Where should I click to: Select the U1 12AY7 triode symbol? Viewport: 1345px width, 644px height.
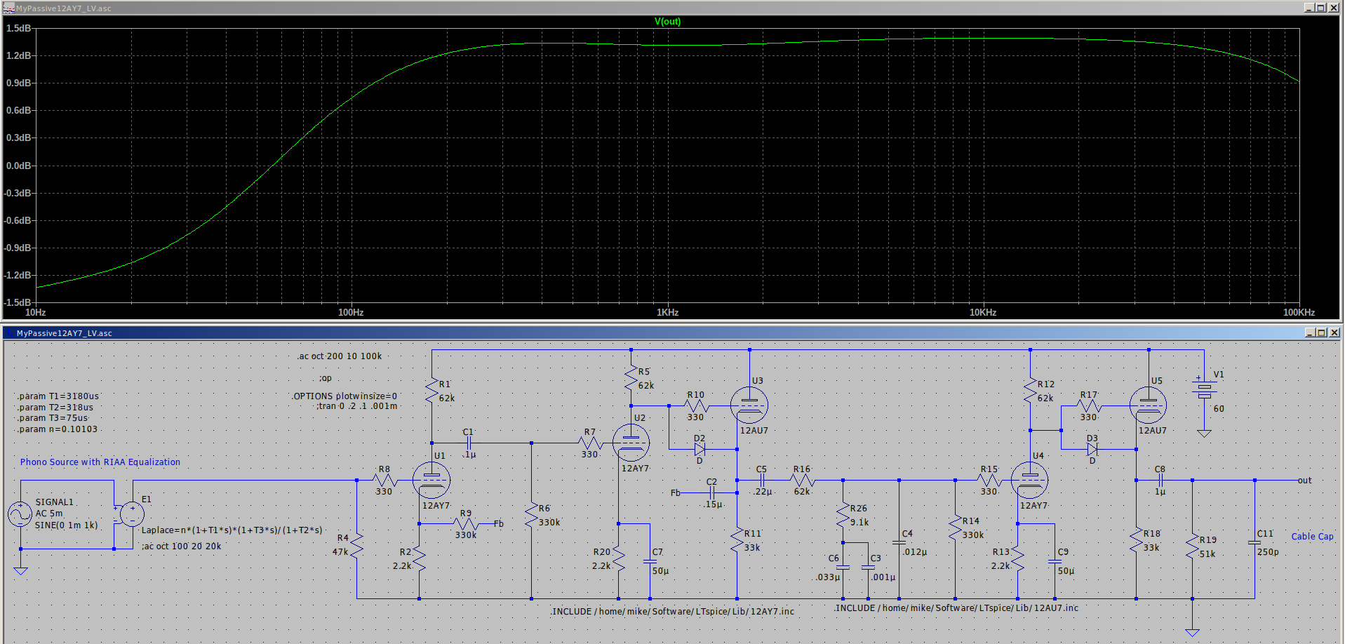point(431,481)
